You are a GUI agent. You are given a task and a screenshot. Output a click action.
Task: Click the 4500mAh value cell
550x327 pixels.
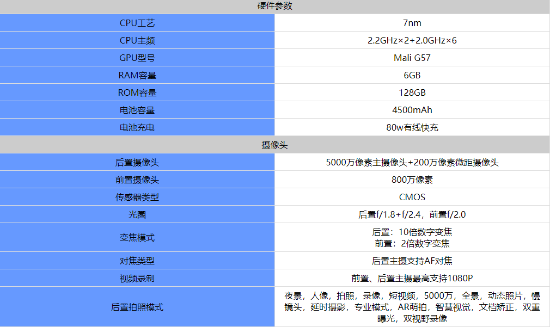pos(412,110)
